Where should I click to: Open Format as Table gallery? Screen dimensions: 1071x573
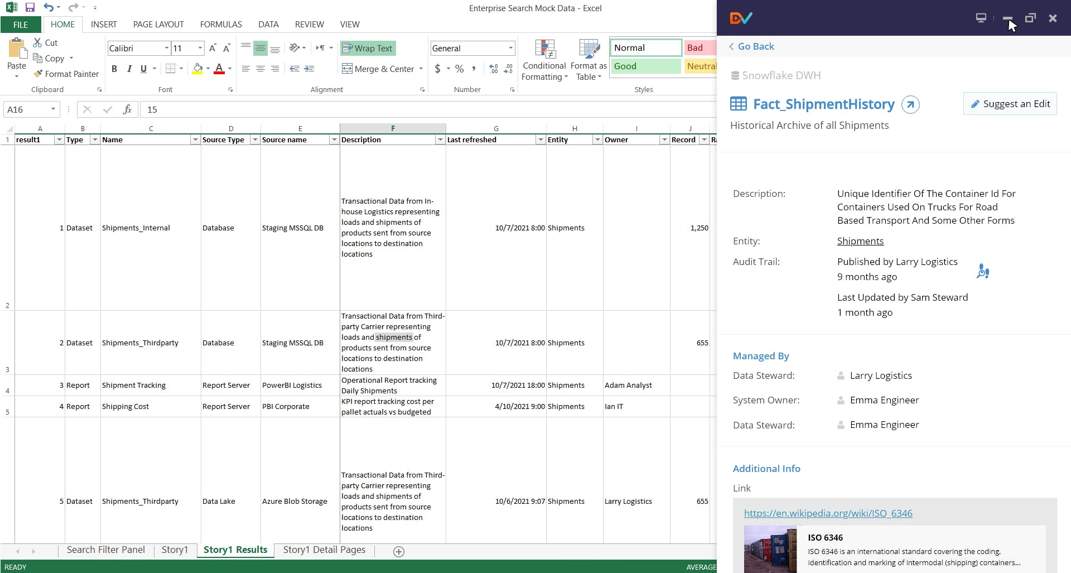pyautogui.click(x=588, y=60)
